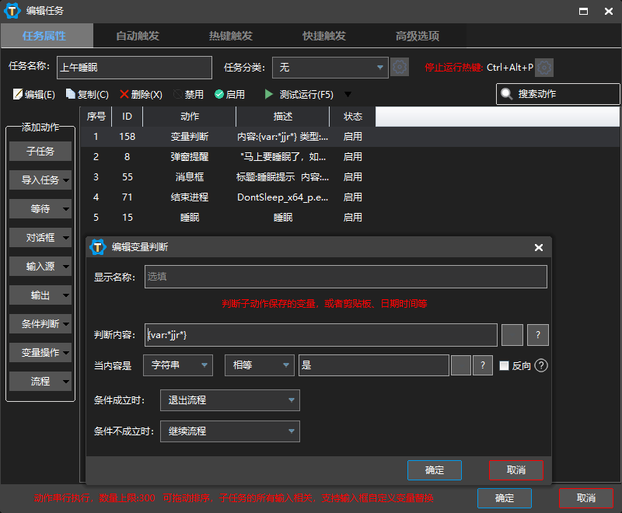This screenshot has height=513, width=622.
Task: Click the ? help button beside 判断内容 field
Action: click(538, 335)
